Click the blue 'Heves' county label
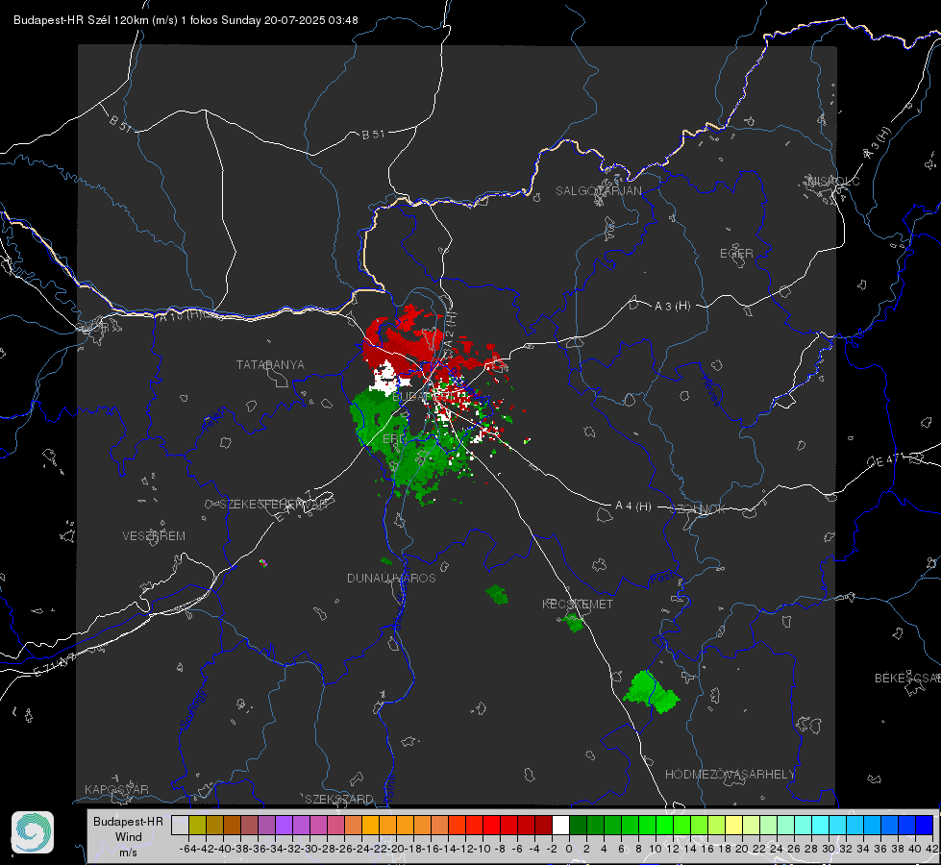The image size is (941, 865). point(710,390)
